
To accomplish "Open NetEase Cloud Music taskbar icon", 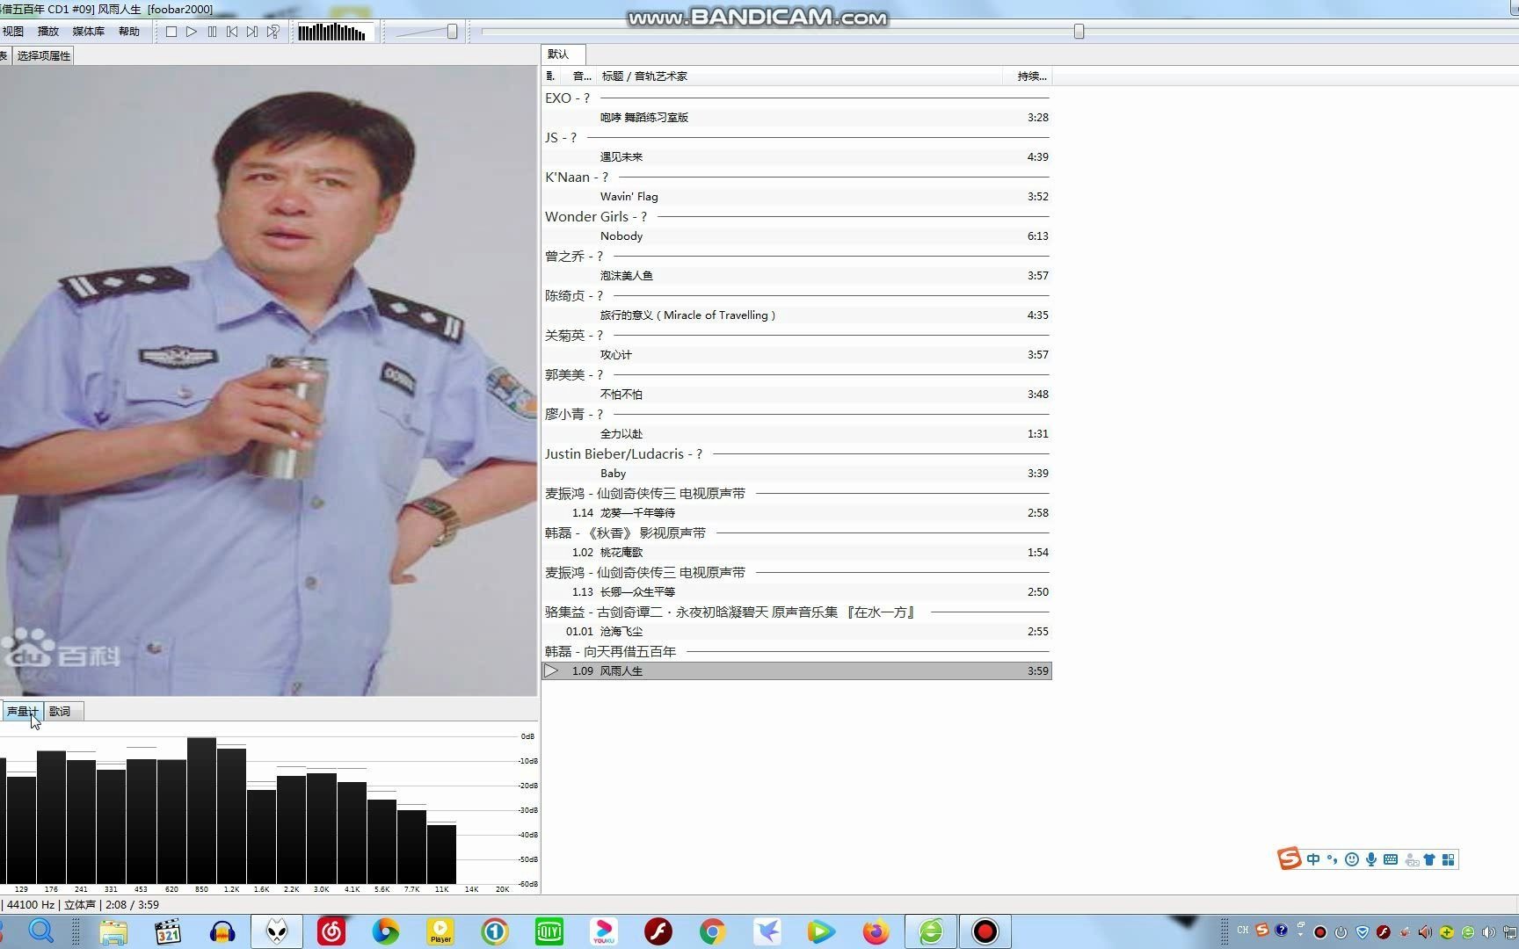I will pos(331,931).
